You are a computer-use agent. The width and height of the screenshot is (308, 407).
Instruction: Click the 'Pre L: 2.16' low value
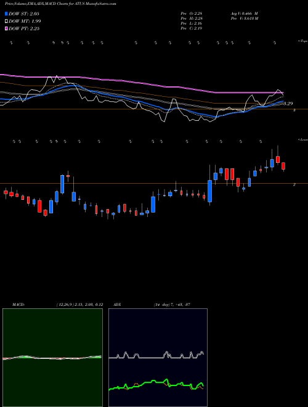click(192, 23)
